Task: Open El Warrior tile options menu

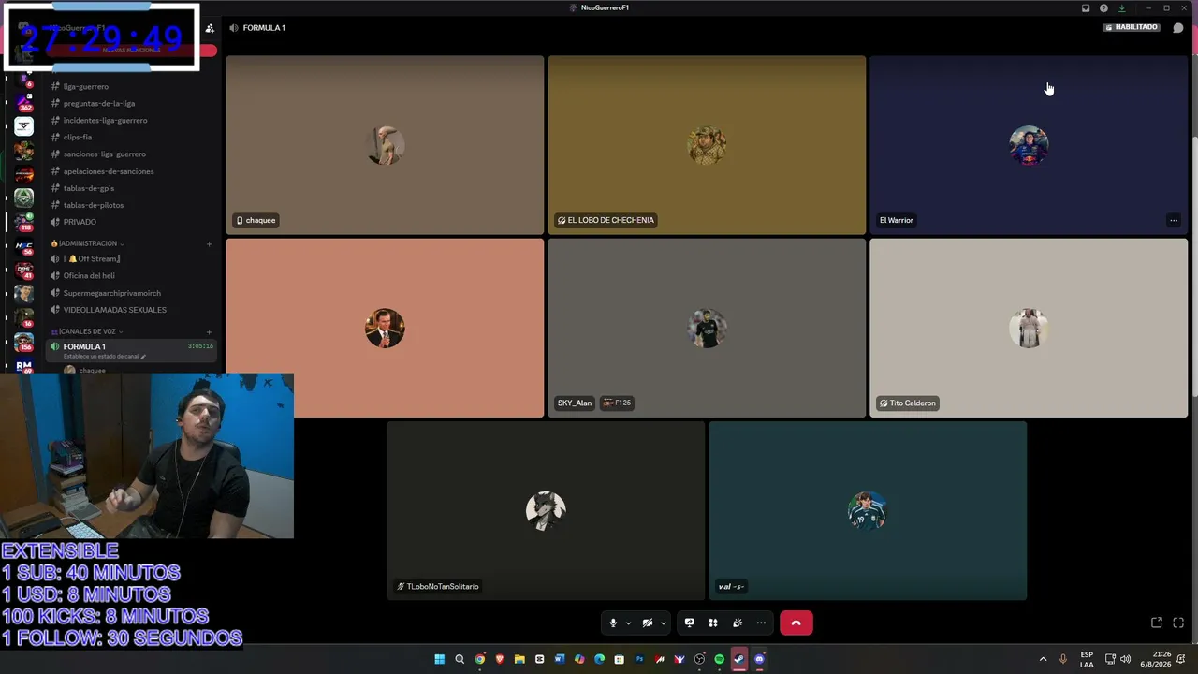Action: coord(1174,221)
